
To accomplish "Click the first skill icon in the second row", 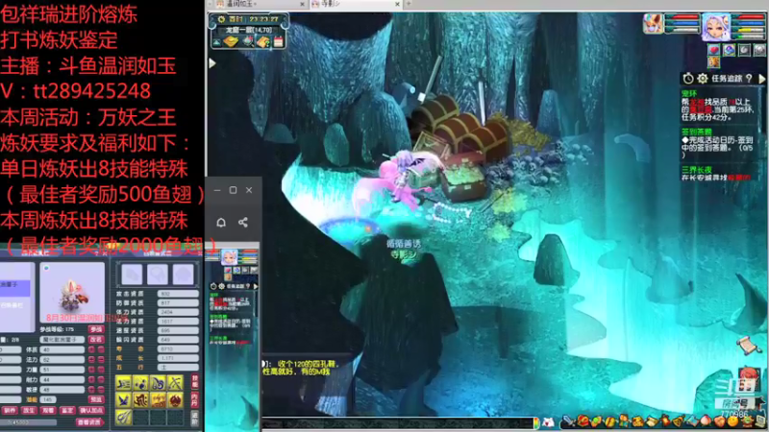I will (124, 400).
